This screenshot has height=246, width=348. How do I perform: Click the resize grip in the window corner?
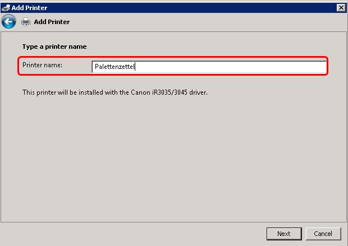click(x=344, y=243)
